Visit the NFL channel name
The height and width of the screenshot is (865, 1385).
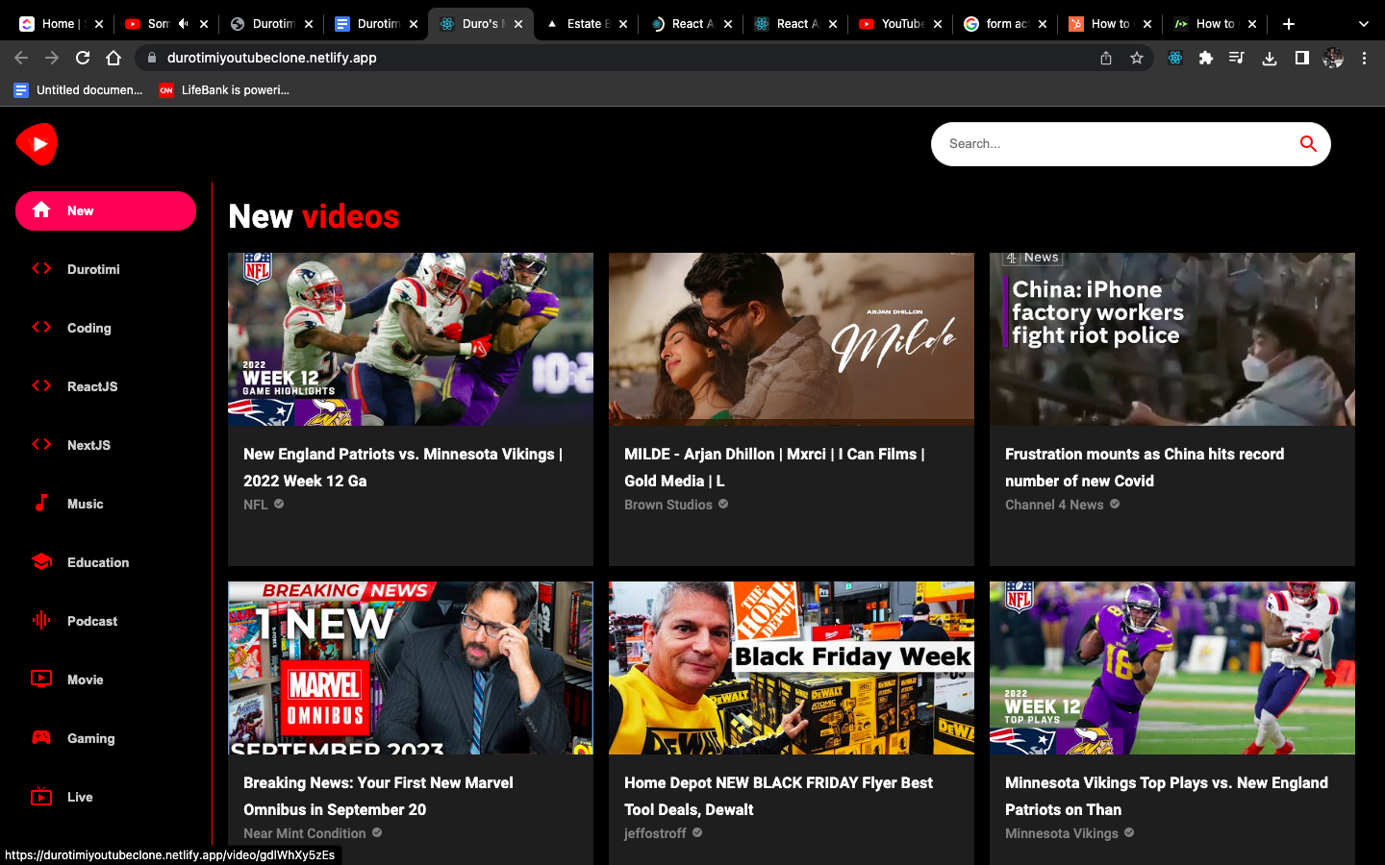tap(256, 505)
